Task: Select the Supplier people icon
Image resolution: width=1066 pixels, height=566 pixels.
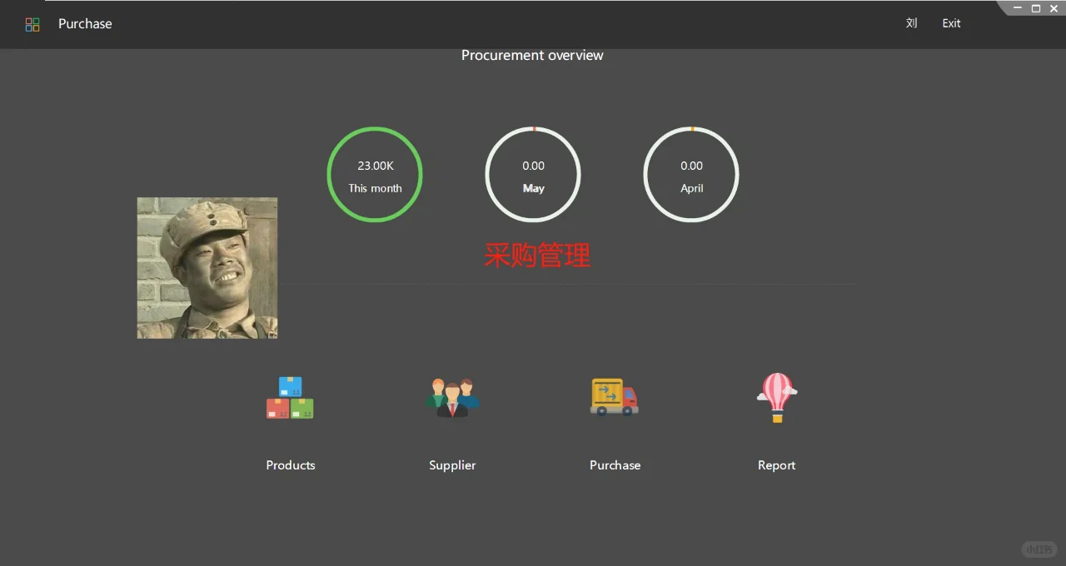Action: click(x=452, y=398)
